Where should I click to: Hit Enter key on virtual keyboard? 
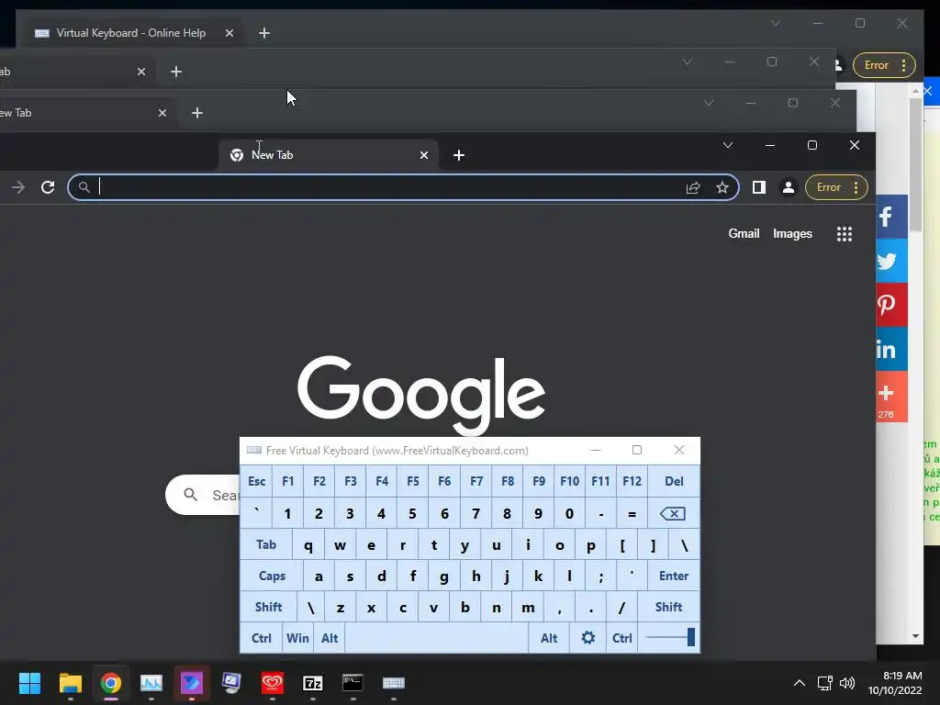pos(673,576)
